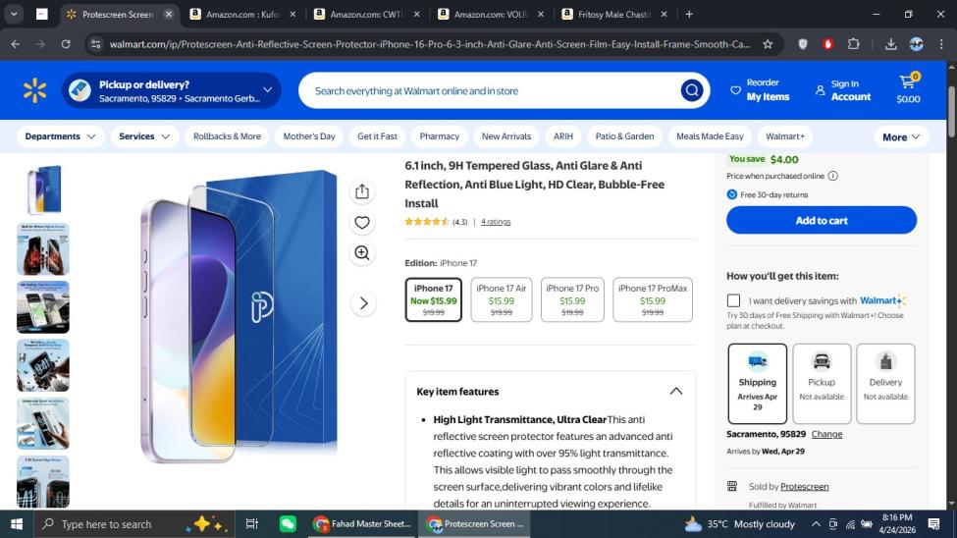Collapse the Key item features section
The width and height of the screenshot is (957, 538).
[675, 391]
